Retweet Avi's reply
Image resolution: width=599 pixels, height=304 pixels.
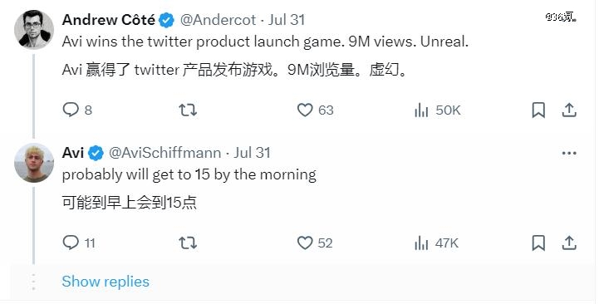(x=188, y=243)
